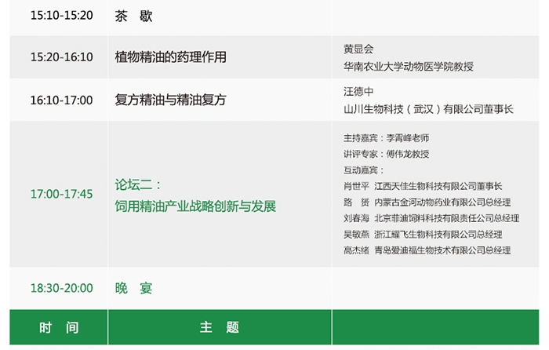Image resolution: width=549 pixels, height=350 pixels.
Task: Open the 植物精油的药理作用 topic
Action: [170, 57]
